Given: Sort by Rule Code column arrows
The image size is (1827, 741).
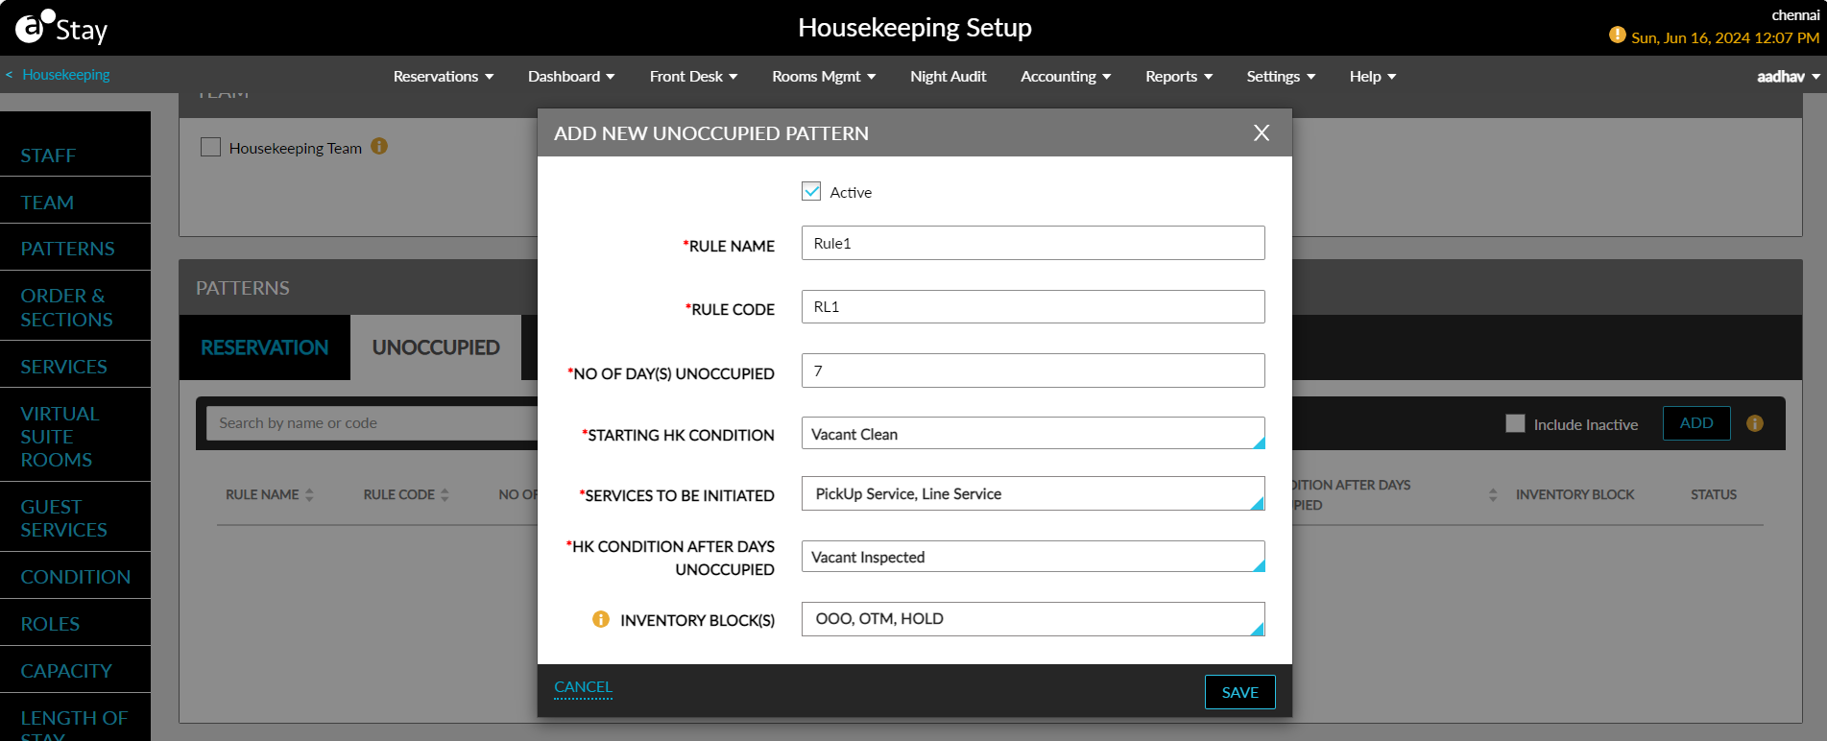Looking at the screenshot, I should pos(445,494).
